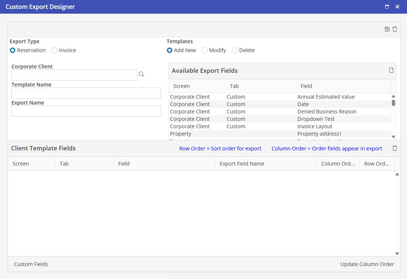Choose the Delete templates option

[235, 50]
